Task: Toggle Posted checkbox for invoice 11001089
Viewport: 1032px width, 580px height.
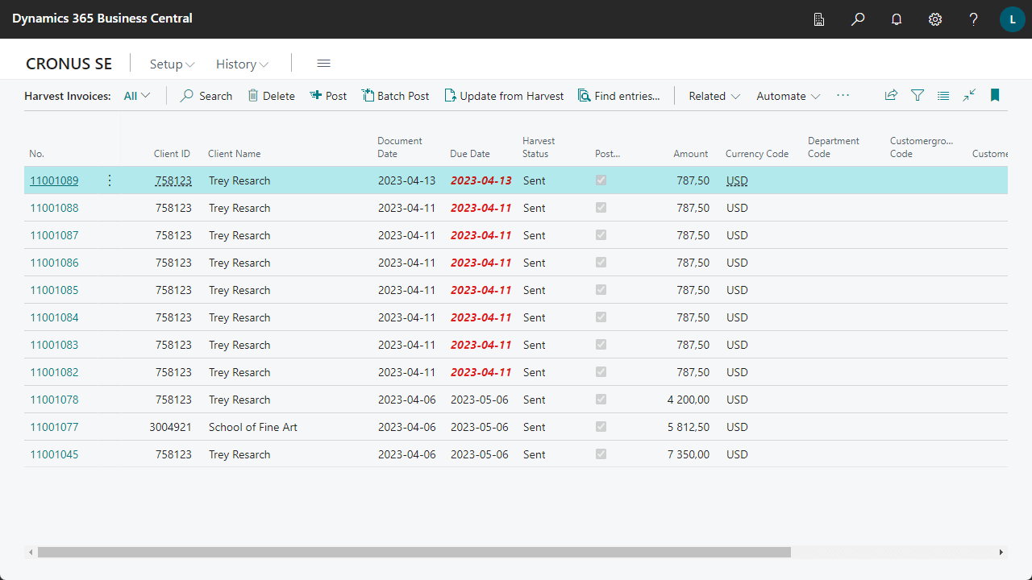Action: point(601,180)
